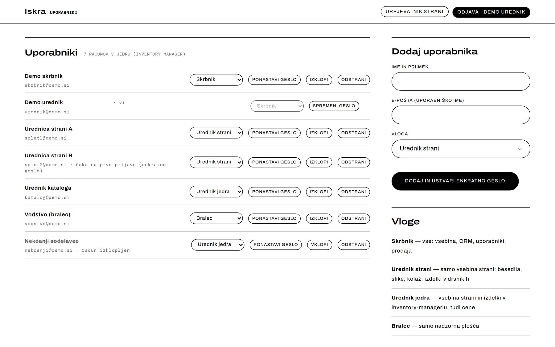Open the role dropdown for Demo skrbnik
This screenshot has height=347, width=555.
tap(216, 80)
